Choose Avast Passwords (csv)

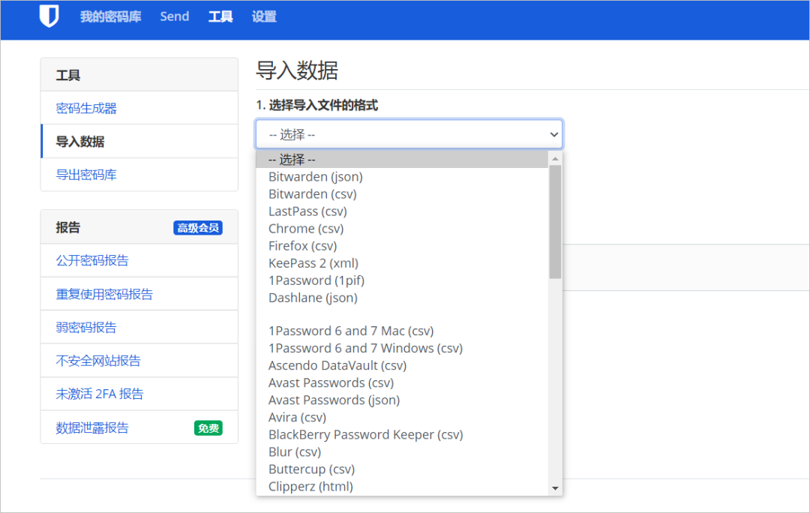pyautogui.click(x=402, y=382)
